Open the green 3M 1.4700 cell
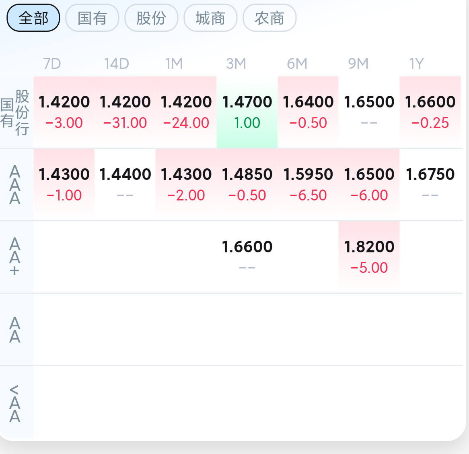This screenshot has width=469, height=454. pos(247,112)
